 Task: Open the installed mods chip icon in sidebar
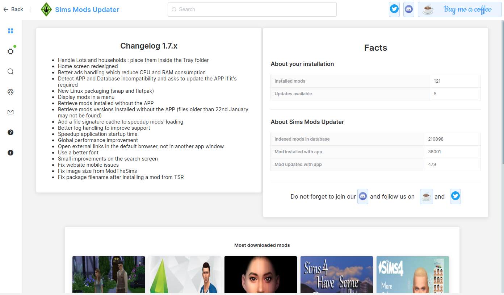(x=10, y=51)
